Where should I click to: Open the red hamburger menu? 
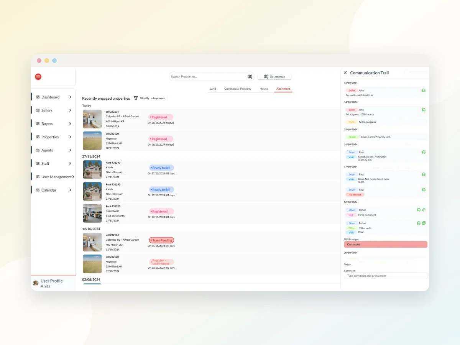click(38, 77)
